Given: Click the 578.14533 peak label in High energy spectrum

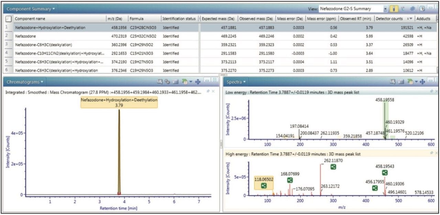Looking at the screenshot, I should click(x=425, y=192).
